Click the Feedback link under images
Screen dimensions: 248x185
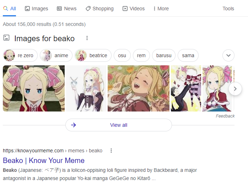pos(225,116)
